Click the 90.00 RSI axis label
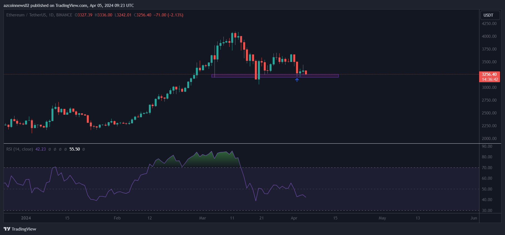The width and height of the screenshot is (505, 235). pyautogui.click(x=487, y=146)
